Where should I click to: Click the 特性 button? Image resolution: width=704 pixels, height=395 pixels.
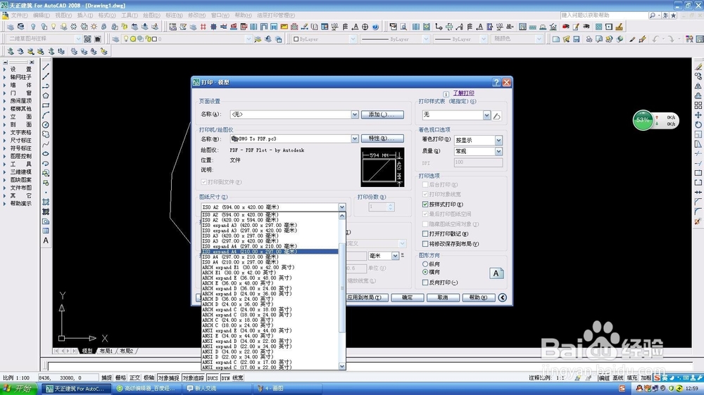(382, 138)
